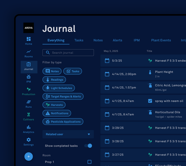The image size is (186, 166).
Task: Toggle the spray with neem oil checkbox
Action: click(150, 101)
